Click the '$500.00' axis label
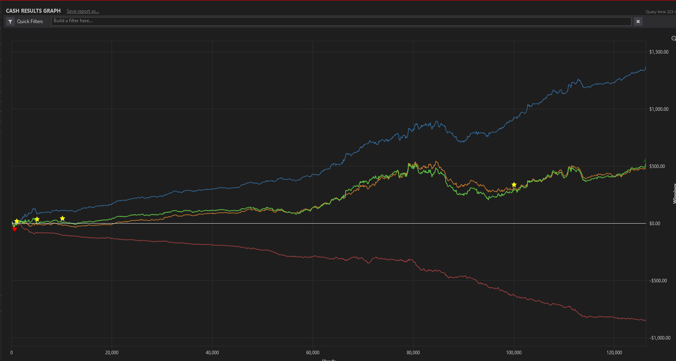676x361 pixels. pos(657,166)
